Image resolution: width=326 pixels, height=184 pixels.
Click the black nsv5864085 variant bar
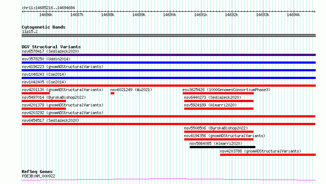(222, 147)
